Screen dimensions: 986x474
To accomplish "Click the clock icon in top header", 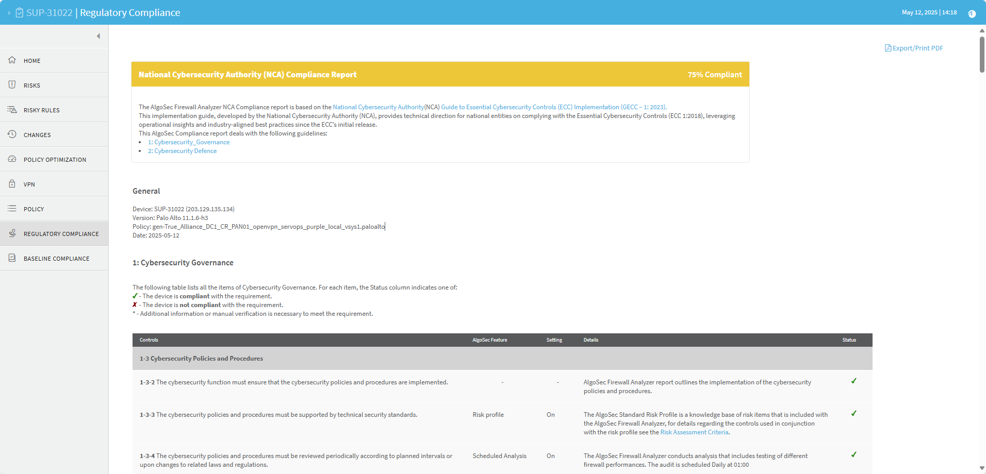I will pos(972,13).
